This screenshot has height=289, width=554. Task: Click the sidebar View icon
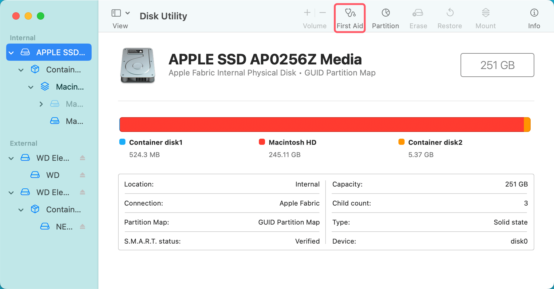[116, 13]
